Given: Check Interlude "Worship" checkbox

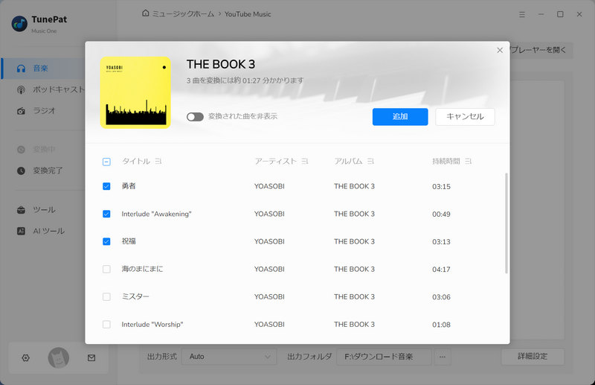Looking at the screenshot, I should pyautogui.click(x=106, y=324).
